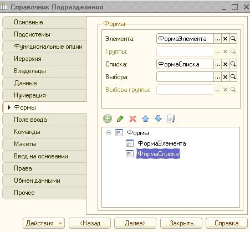Click the <Назад button
The height and width of the screenshot is (232, 250).
tap(90, 223)
